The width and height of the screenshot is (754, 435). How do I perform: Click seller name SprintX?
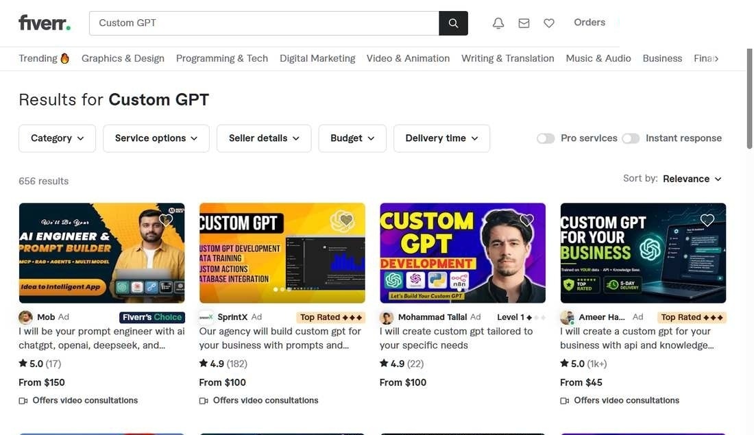click(232, 317)
